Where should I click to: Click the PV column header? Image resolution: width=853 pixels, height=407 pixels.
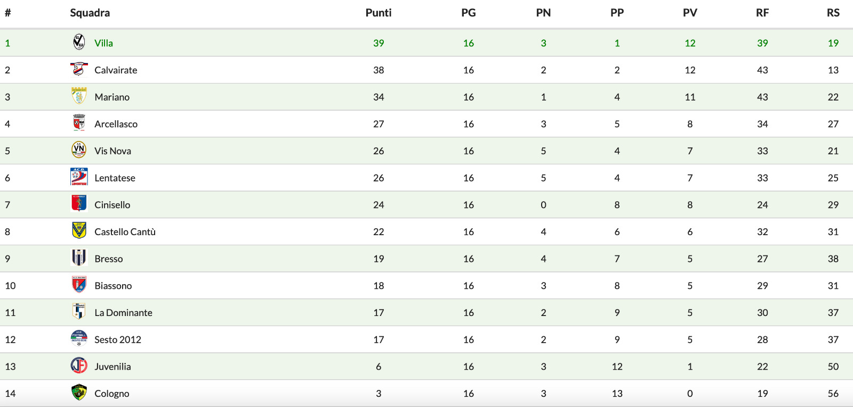(x=690, y=13)
